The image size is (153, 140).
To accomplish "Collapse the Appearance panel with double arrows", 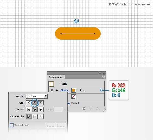I will [x=99, y=73].
